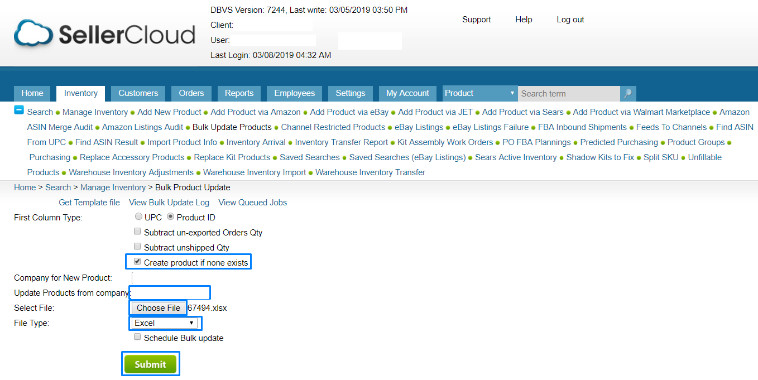Open FBA Inbound Shipments link

tap(583, 127)
